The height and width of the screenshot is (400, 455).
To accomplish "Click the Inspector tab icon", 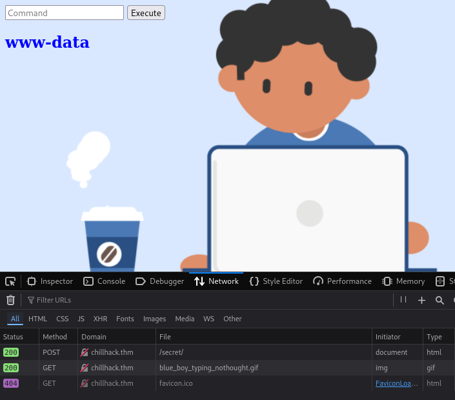I will [32, 281].
